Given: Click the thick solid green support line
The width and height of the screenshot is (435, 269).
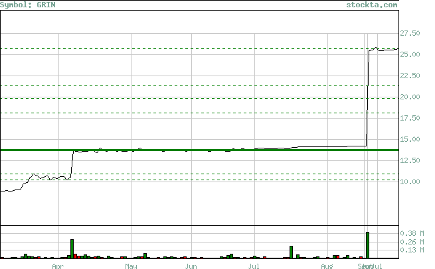Looking at the screenshot, I should point(199,150).
